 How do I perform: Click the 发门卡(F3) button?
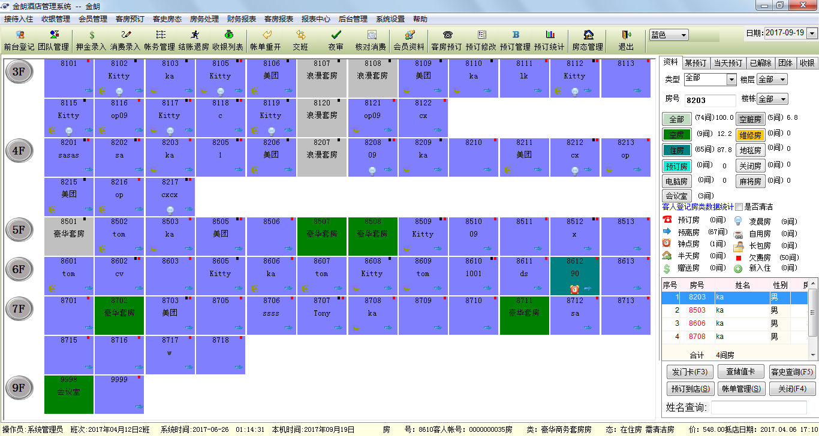690,372
